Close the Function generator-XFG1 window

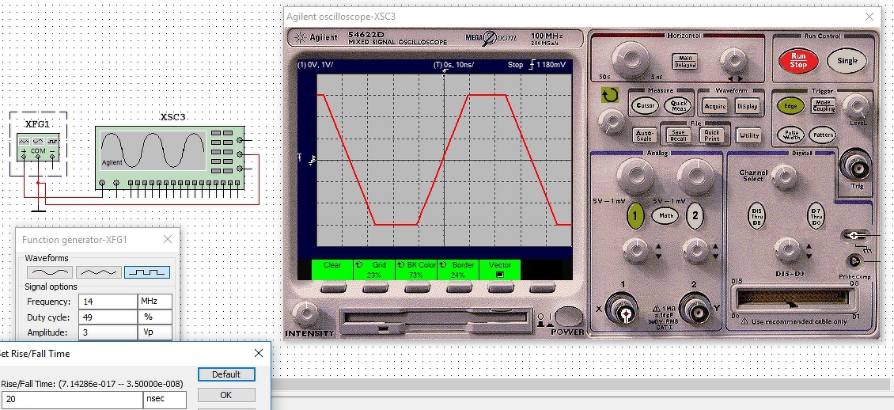168,240
